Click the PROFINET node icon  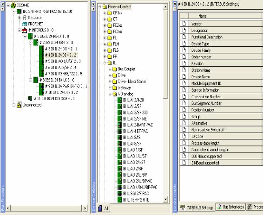coord(25,24)
